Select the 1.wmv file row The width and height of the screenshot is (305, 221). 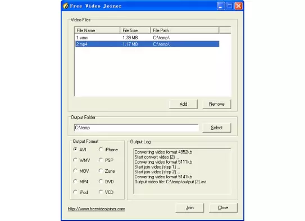[147, 38]
